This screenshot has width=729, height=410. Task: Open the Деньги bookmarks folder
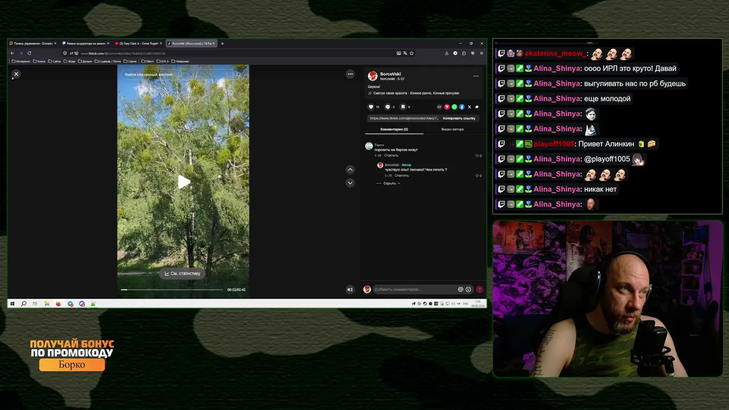pyautogui.click(x=85, y=61)
